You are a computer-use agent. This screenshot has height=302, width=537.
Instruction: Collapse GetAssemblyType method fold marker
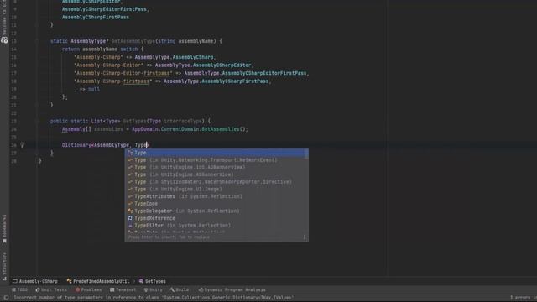click(x=37, y=41)
